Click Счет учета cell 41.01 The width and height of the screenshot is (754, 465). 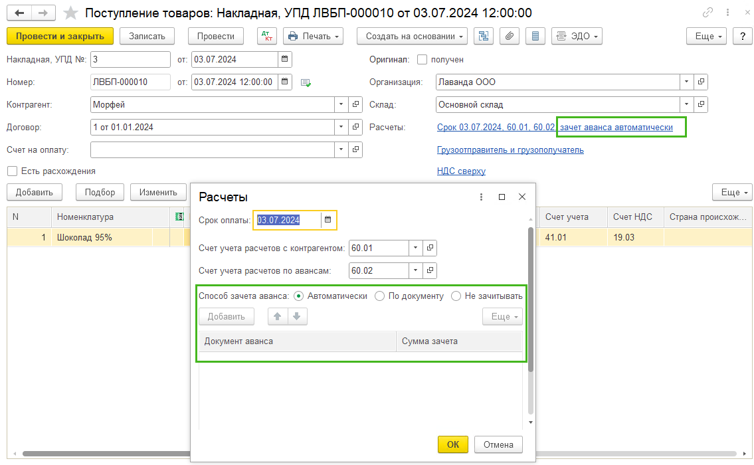[573, 238]
